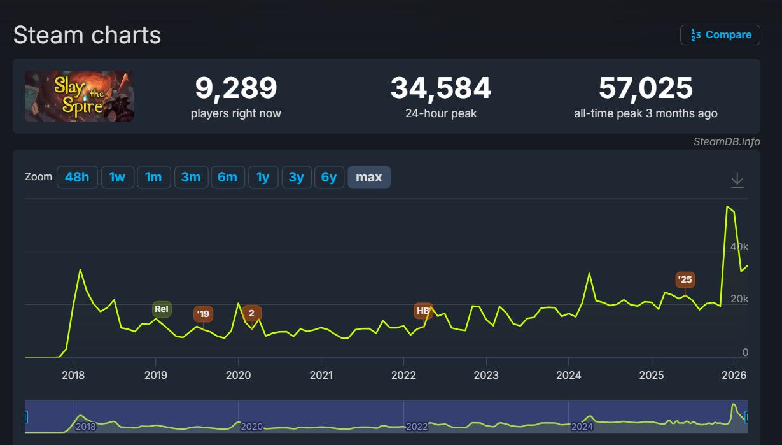Click the Compare button

point(720,35)
